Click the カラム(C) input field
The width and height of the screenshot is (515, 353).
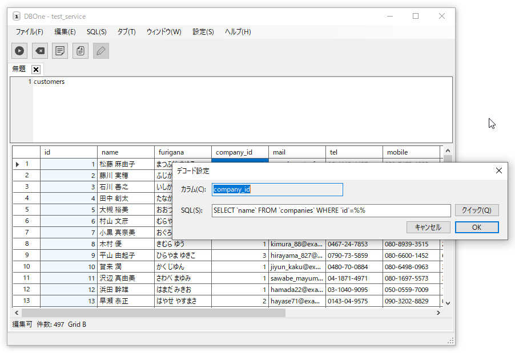pyautogui.click(x=277, y=189)
